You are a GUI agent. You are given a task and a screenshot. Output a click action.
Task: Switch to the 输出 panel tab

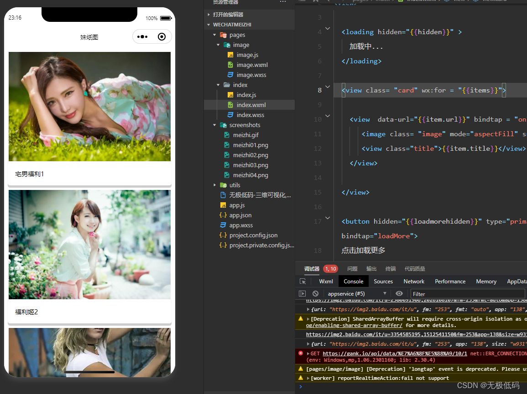pyautogui.click(x=371, y=269)
